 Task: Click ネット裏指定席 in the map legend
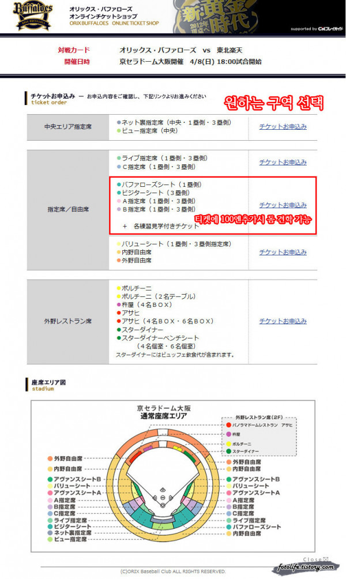coord(69,533)
